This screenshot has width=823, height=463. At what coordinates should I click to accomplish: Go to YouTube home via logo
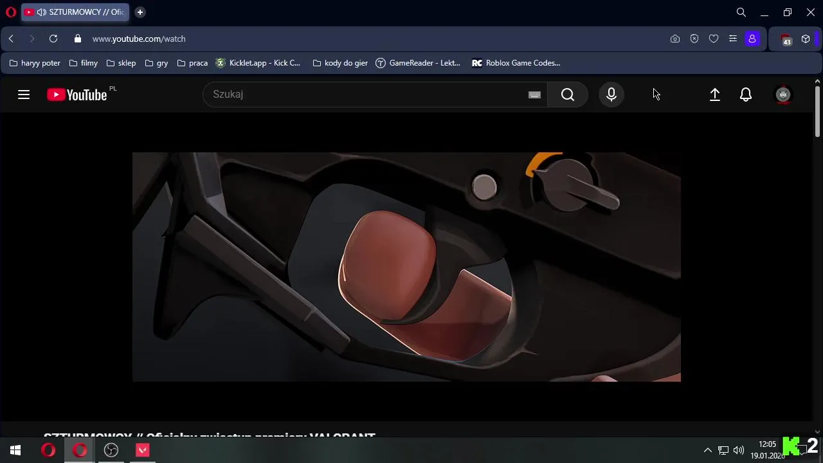pyautogui.click(x=77, y=95)
